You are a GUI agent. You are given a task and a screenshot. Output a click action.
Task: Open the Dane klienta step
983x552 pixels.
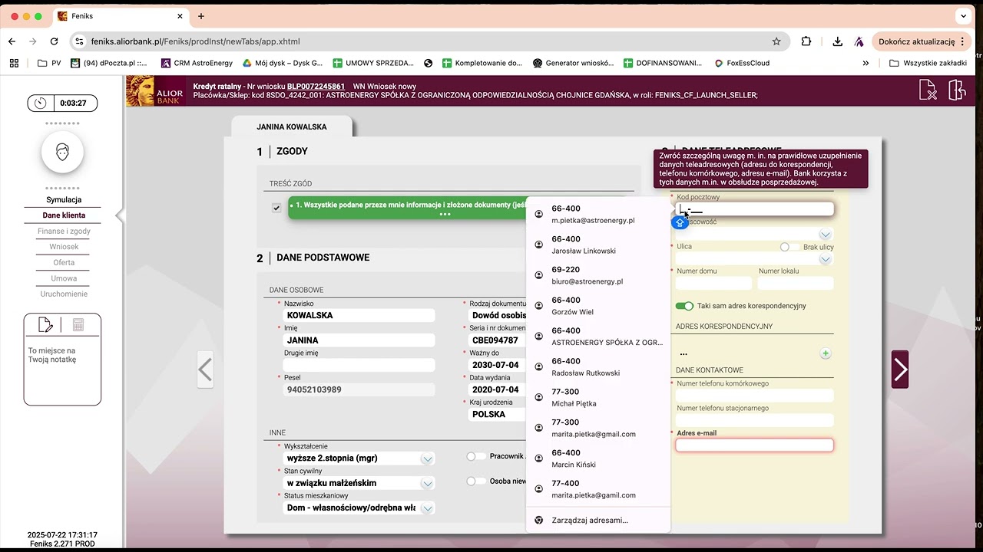pyautogui.click(x=64, y=215)
